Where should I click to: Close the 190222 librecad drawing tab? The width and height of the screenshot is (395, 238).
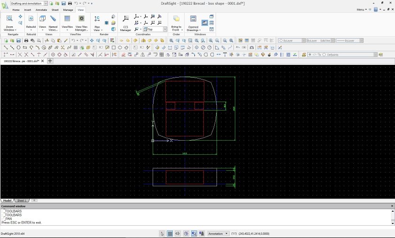coord(43,61)
